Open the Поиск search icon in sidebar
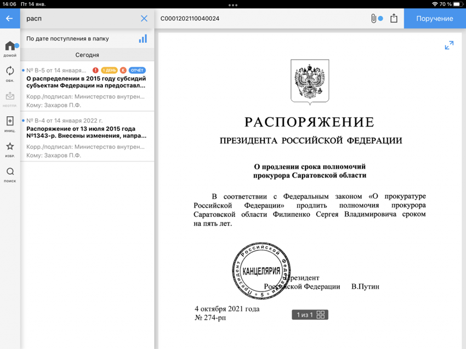This screenshot has width=466, height=349. pyautogui.click(x=10, y=175)
